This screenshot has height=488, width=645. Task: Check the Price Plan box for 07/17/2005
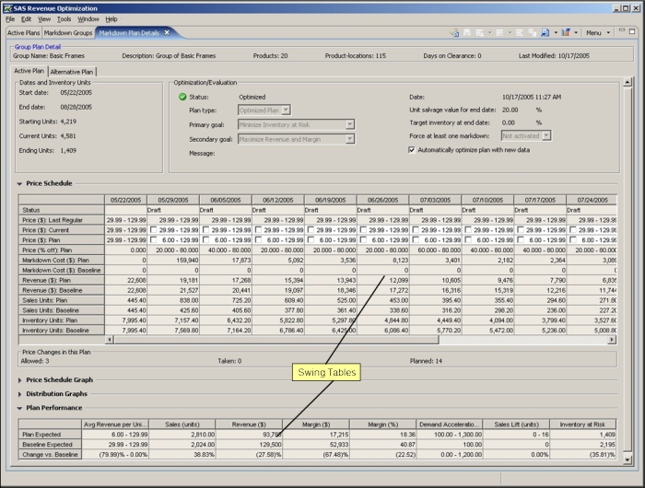[x=521, y=239]
